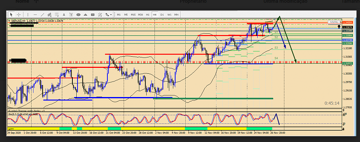Pick the Rectangle shape tool

pyautogui.click(x=93, y=15)
